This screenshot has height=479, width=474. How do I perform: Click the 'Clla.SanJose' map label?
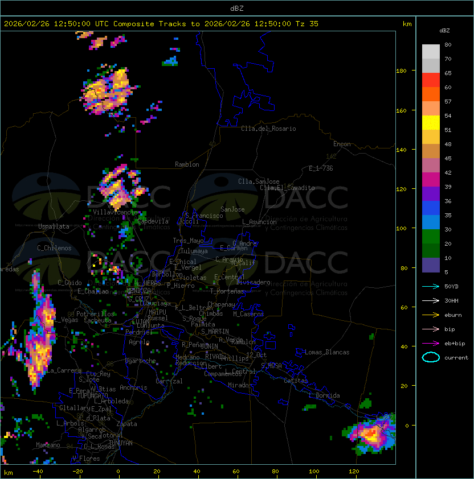[x=259, y=181]
